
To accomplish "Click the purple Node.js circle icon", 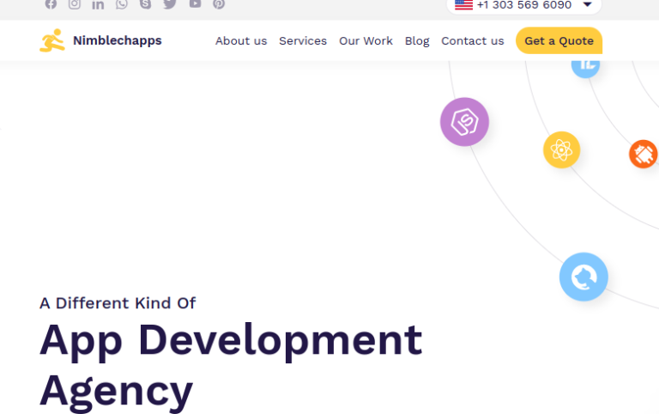I will [464, 122].
